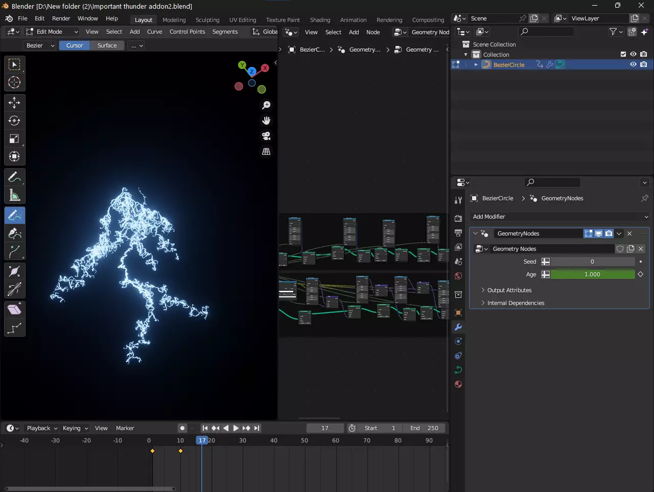Open the File menu
The width and height of the screenshot is (654, 492).
coord(22,18)
